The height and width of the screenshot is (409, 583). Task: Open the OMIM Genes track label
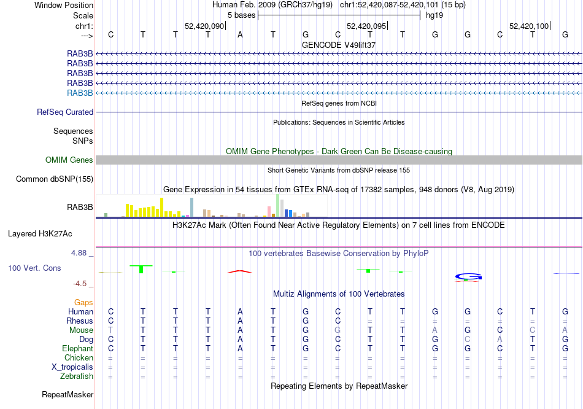pos(69,160)
